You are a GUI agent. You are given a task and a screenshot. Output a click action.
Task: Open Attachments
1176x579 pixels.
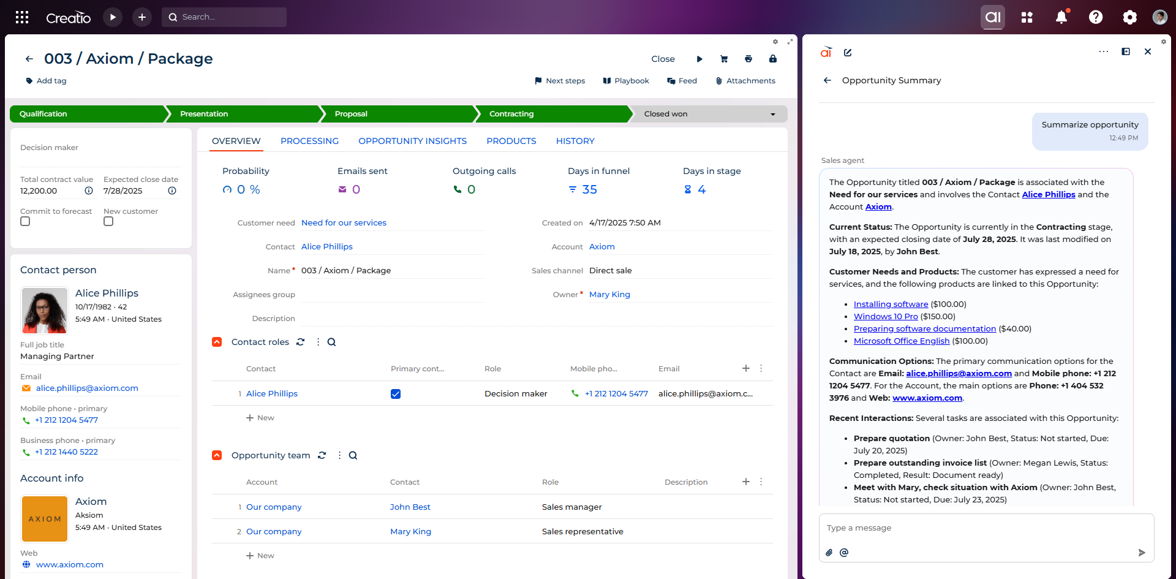tap(745, 81)
